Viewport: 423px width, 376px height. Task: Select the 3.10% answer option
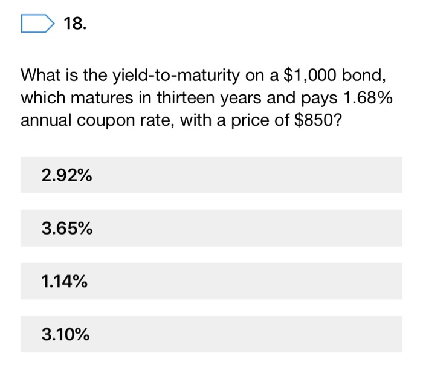coord(211,334)
